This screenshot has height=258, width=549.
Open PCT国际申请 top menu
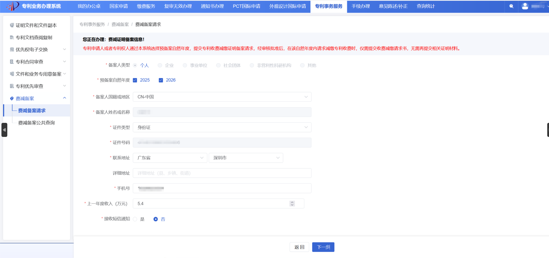pyautogui.click(x=247, y=6)
